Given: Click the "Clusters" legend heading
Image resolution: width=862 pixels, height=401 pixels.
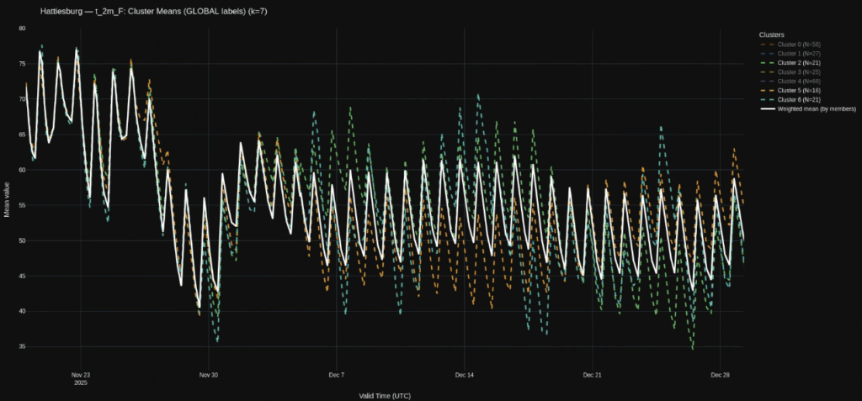Looking at the screenshot, I should (772, 34).
